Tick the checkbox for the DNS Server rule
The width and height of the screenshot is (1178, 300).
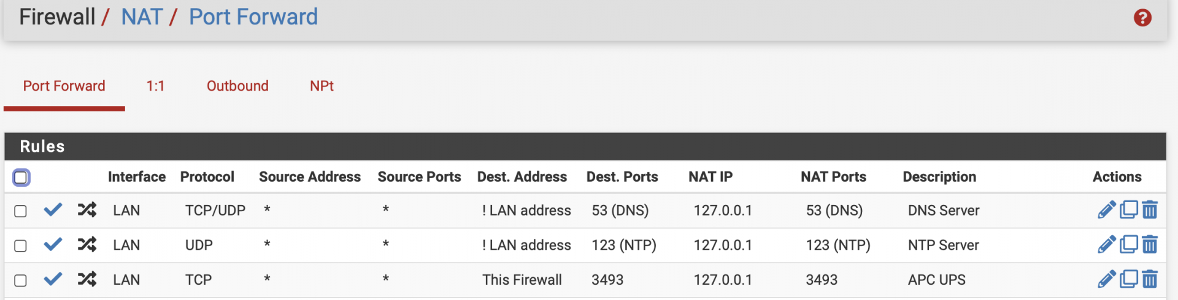20,211
